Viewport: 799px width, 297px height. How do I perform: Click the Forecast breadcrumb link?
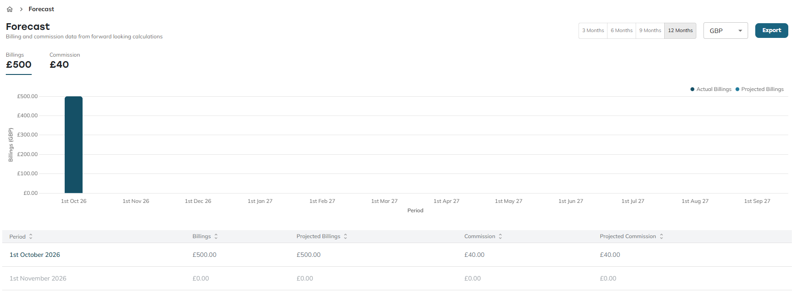pyautogui.click(x=41, y=9)
